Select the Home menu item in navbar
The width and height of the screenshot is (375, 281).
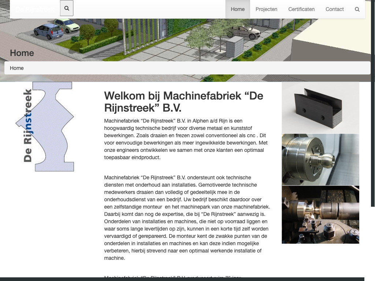click(x=238, y=9)
